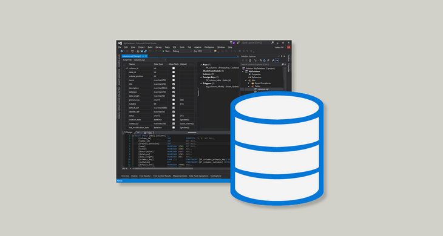This screenshot has width=443, height=236.
Task: Open the Test Explorer tab
Action: 216,176
